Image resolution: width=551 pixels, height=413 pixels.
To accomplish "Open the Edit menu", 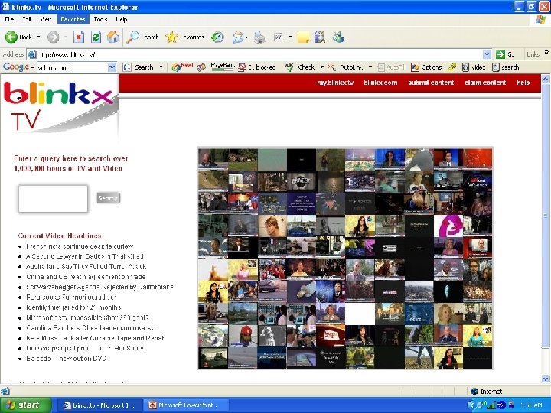I will (x=27, y=19).
